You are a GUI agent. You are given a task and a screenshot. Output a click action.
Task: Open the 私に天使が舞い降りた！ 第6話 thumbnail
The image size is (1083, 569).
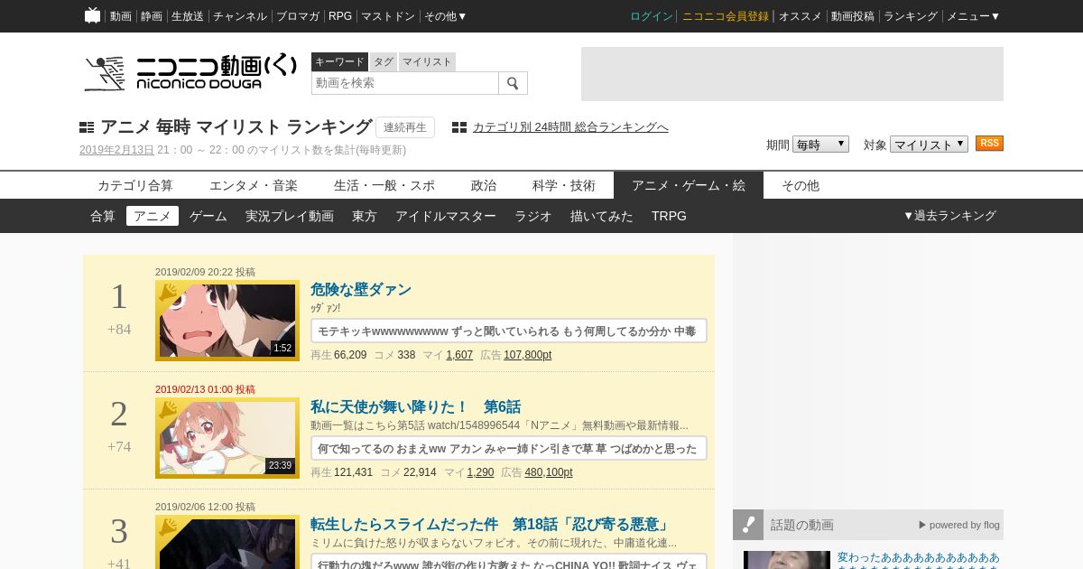[x=227, y=438]
